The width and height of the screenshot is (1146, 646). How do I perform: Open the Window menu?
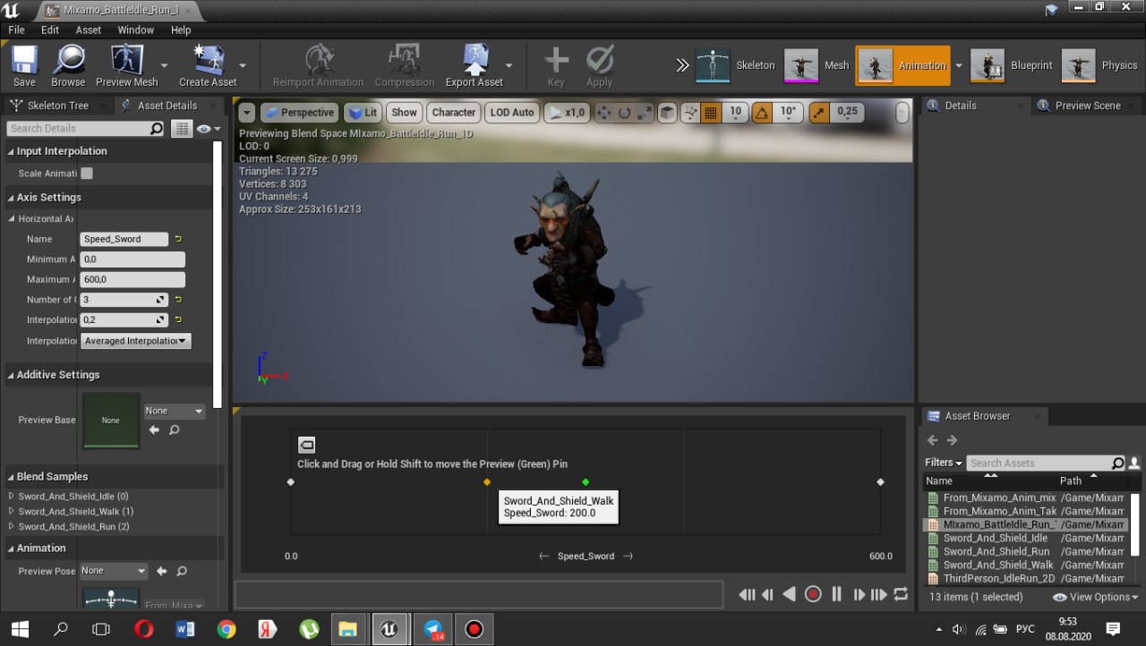tap(136, 30)
